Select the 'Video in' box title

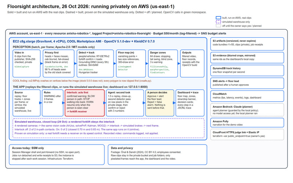[19, 53]
